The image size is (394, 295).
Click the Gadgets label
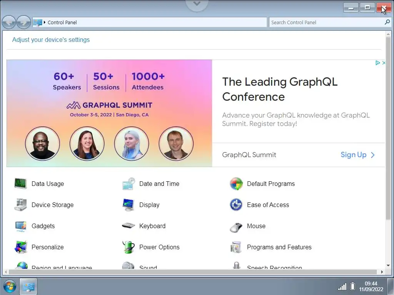click(x=43, y=226)
